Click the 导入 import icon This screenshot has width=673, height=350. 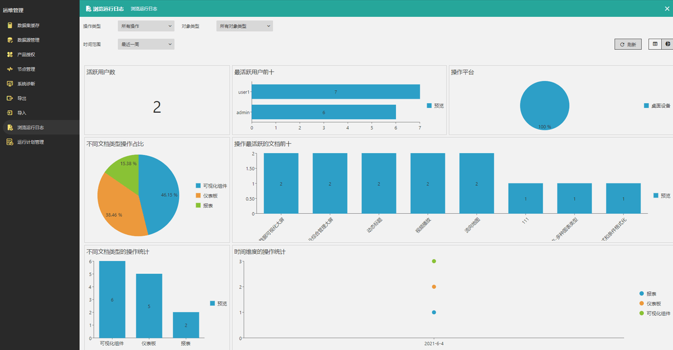click(10, 113)
